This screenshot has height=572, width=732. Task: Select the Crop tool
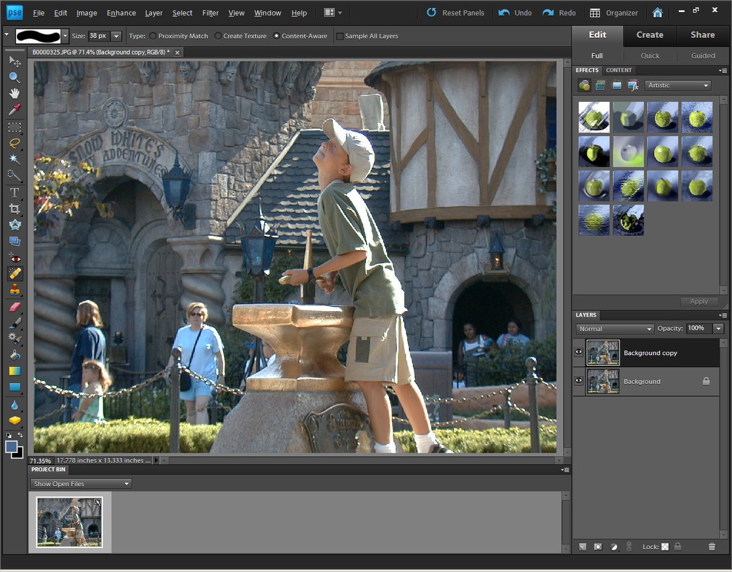[14, 209]
